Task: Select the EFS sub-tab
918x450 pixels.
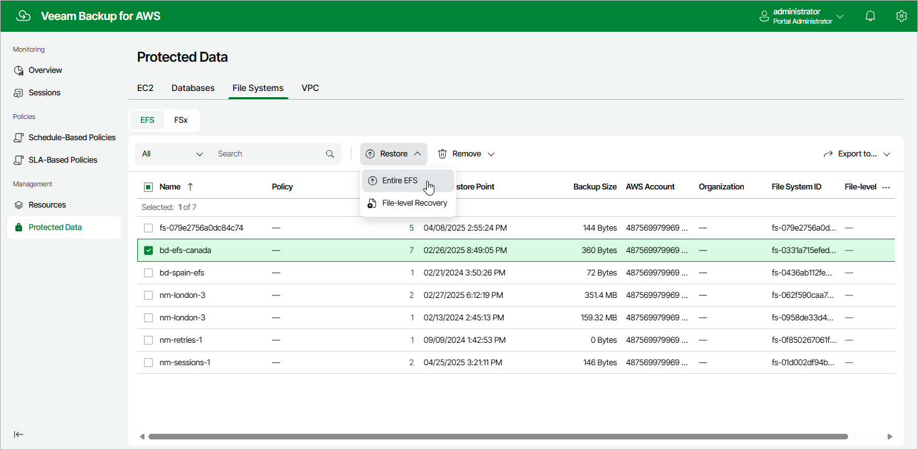Action: click(147, 120)
